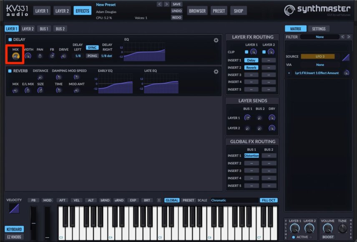
Task: Toggle the Layer 1 clip checkbox
Action: click(246, 52)
